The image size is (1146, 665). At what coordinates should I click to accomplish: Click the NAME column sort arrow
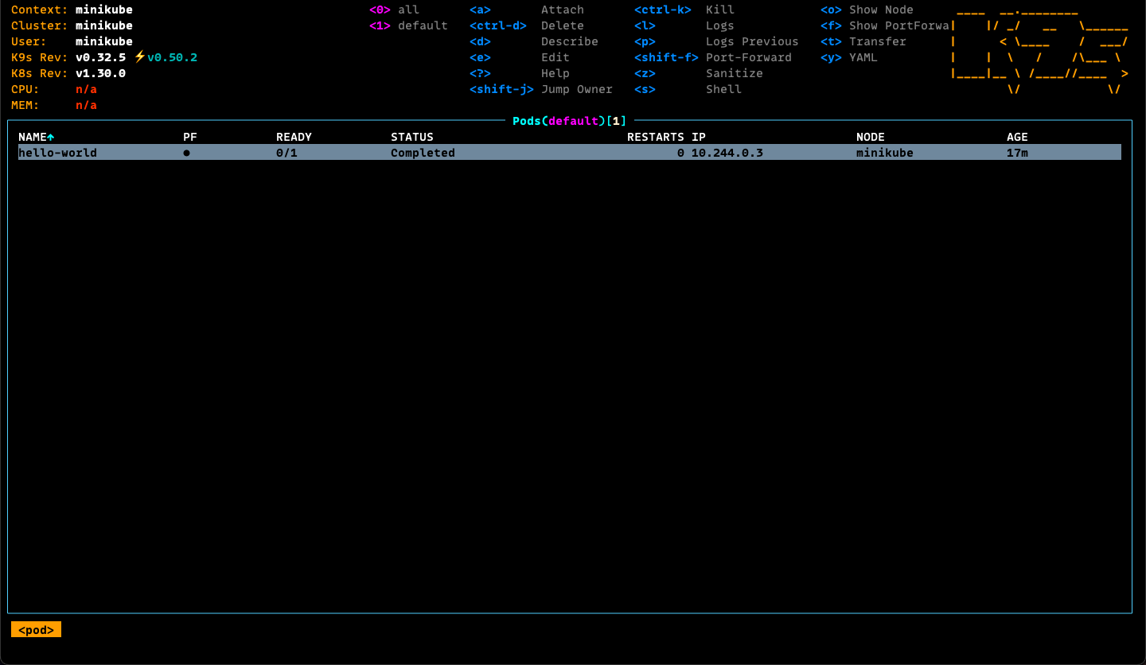(51, 138)
